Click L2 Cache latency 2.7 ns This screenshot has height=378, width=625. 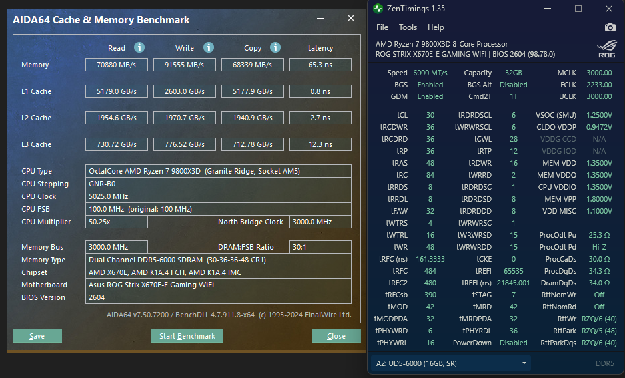(320, 118)
